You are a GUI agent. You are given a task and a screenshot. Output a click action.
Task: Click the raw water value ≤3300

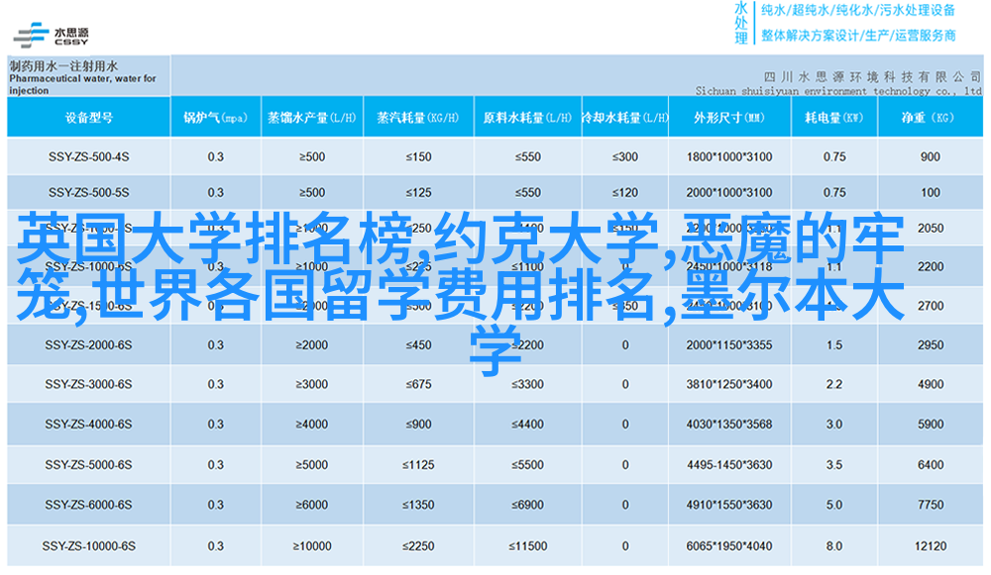(528, 384)
